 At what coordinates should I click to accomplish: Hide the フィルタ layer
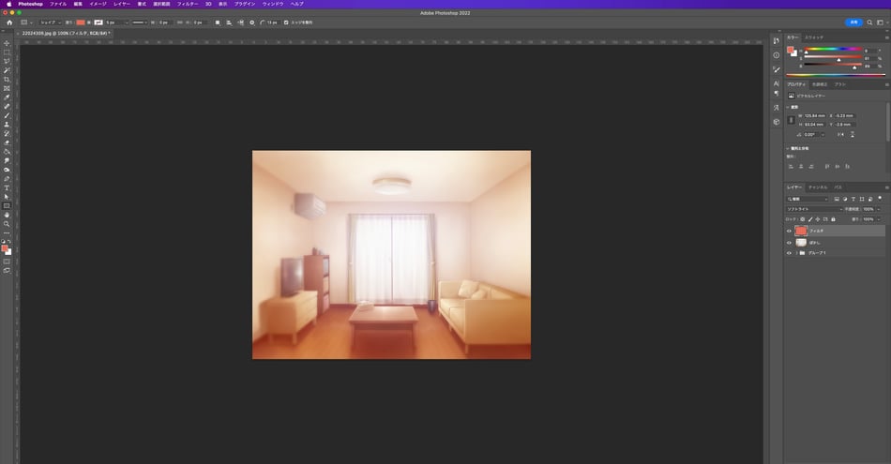(x=789, y=232)
